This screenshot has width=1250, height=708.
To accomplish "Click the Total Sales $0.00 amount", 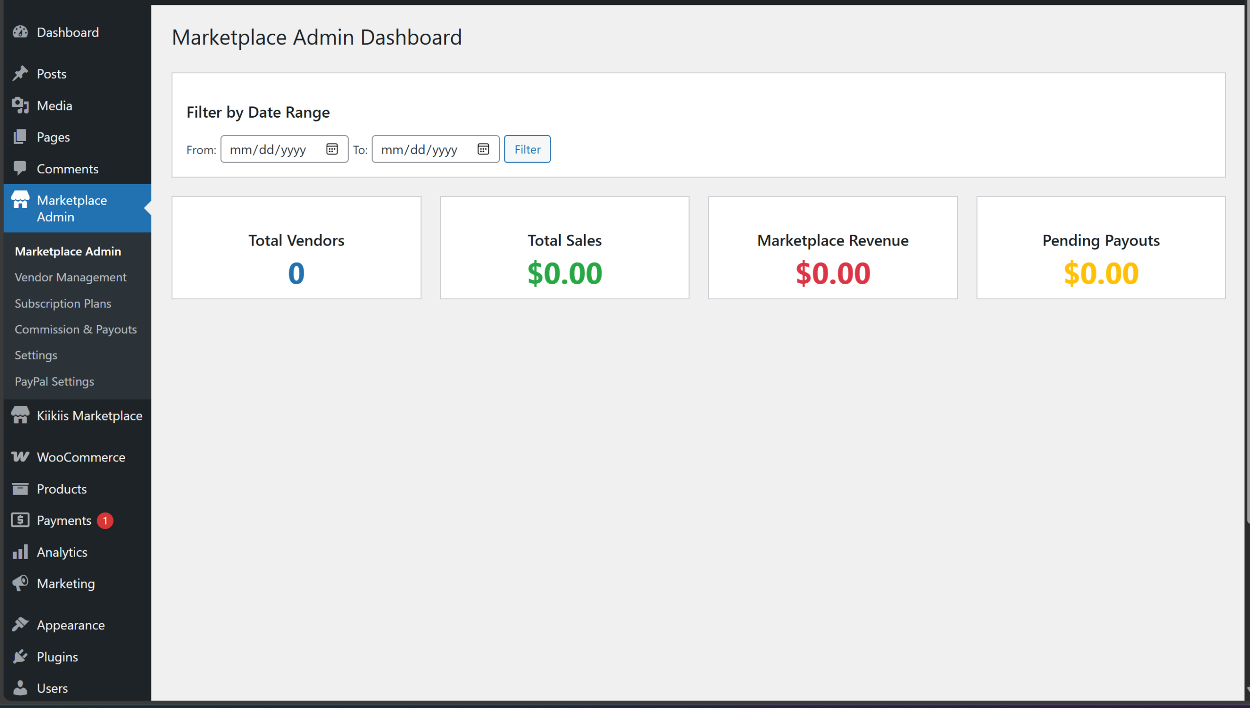I will click(565, 273).
